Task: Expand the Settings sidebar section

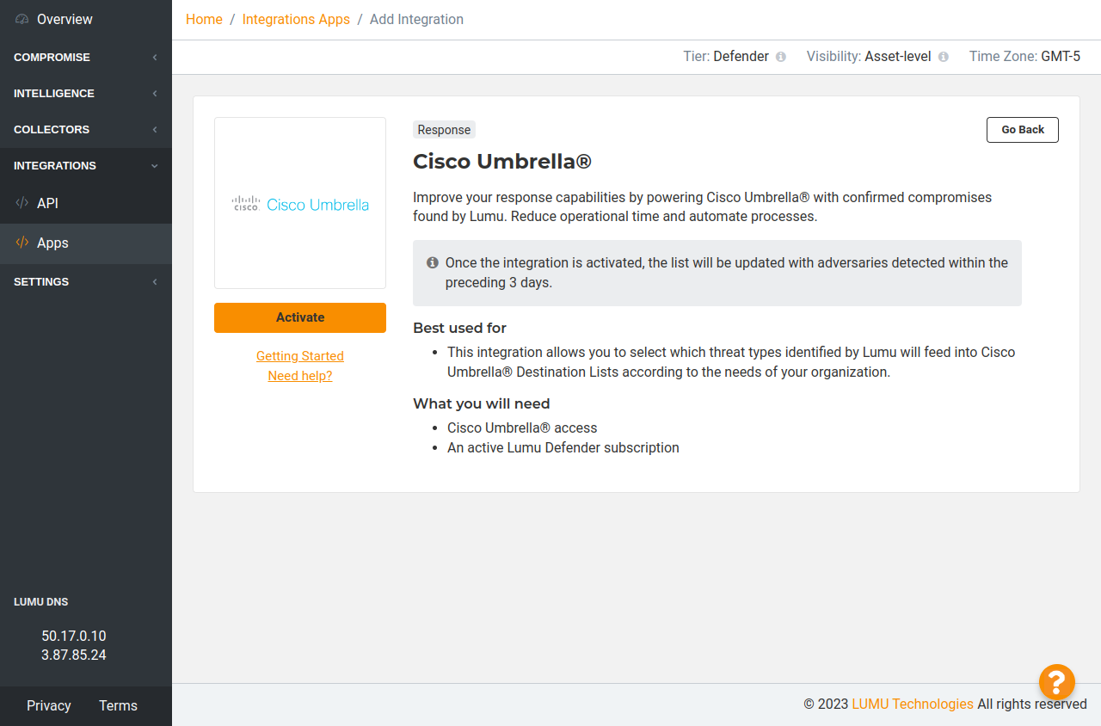Action: [x=86, y=281]
